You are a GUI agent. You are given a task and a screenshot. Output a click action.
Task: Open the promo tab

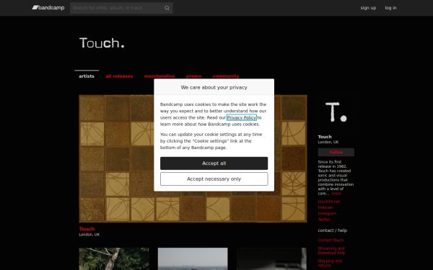[x=193, y=76]
